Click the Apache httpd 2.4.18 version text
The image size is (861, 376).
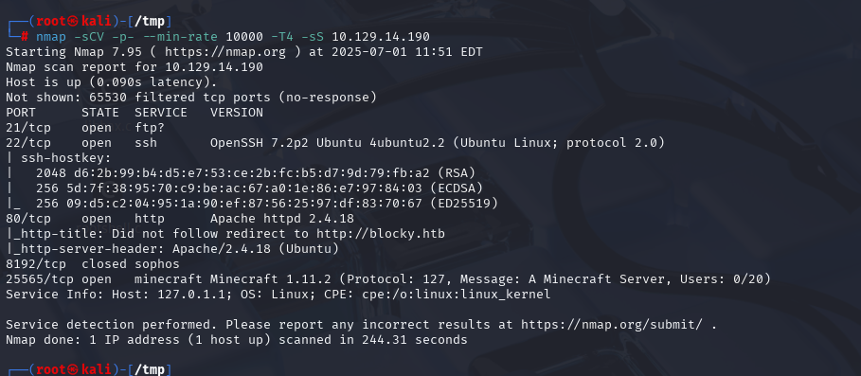coord(282,219)
